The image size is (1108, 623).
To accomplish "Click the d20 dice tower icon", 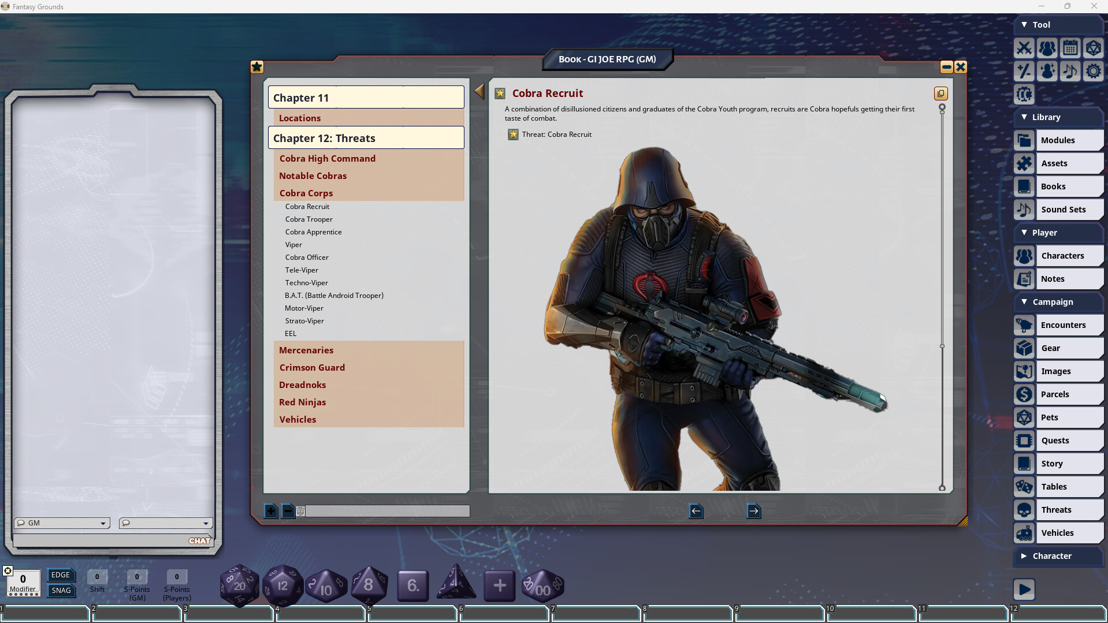I will [1094, 49].
